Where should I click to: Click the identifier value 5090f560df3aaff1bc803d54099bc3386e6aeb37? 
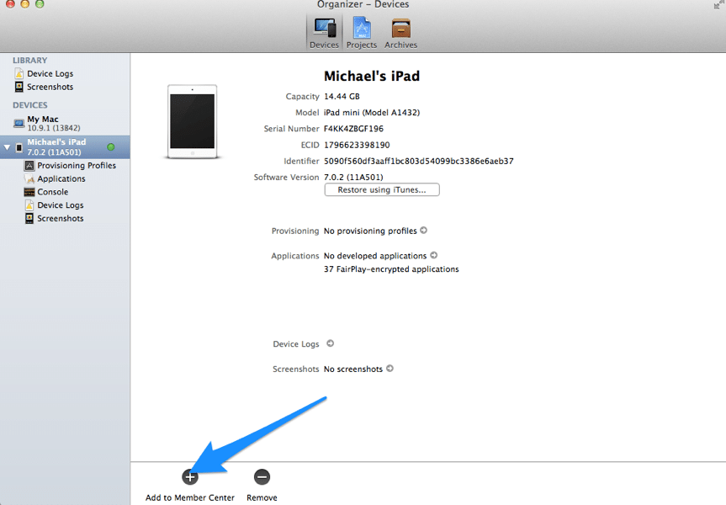419,162
